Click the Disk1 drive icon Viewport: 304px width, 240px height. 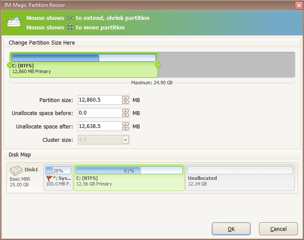16,170
